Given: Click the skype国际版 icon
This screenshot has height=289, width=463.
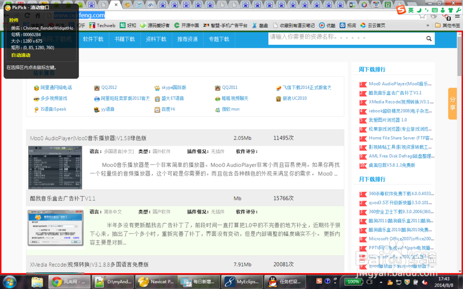Looking at the screenshot, I should point(157,88).
